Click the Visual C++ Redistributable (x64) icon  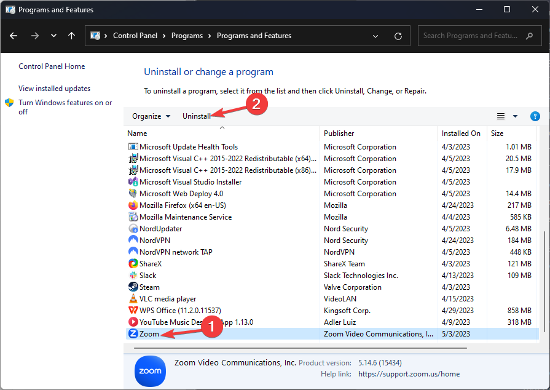pos(133,159)
